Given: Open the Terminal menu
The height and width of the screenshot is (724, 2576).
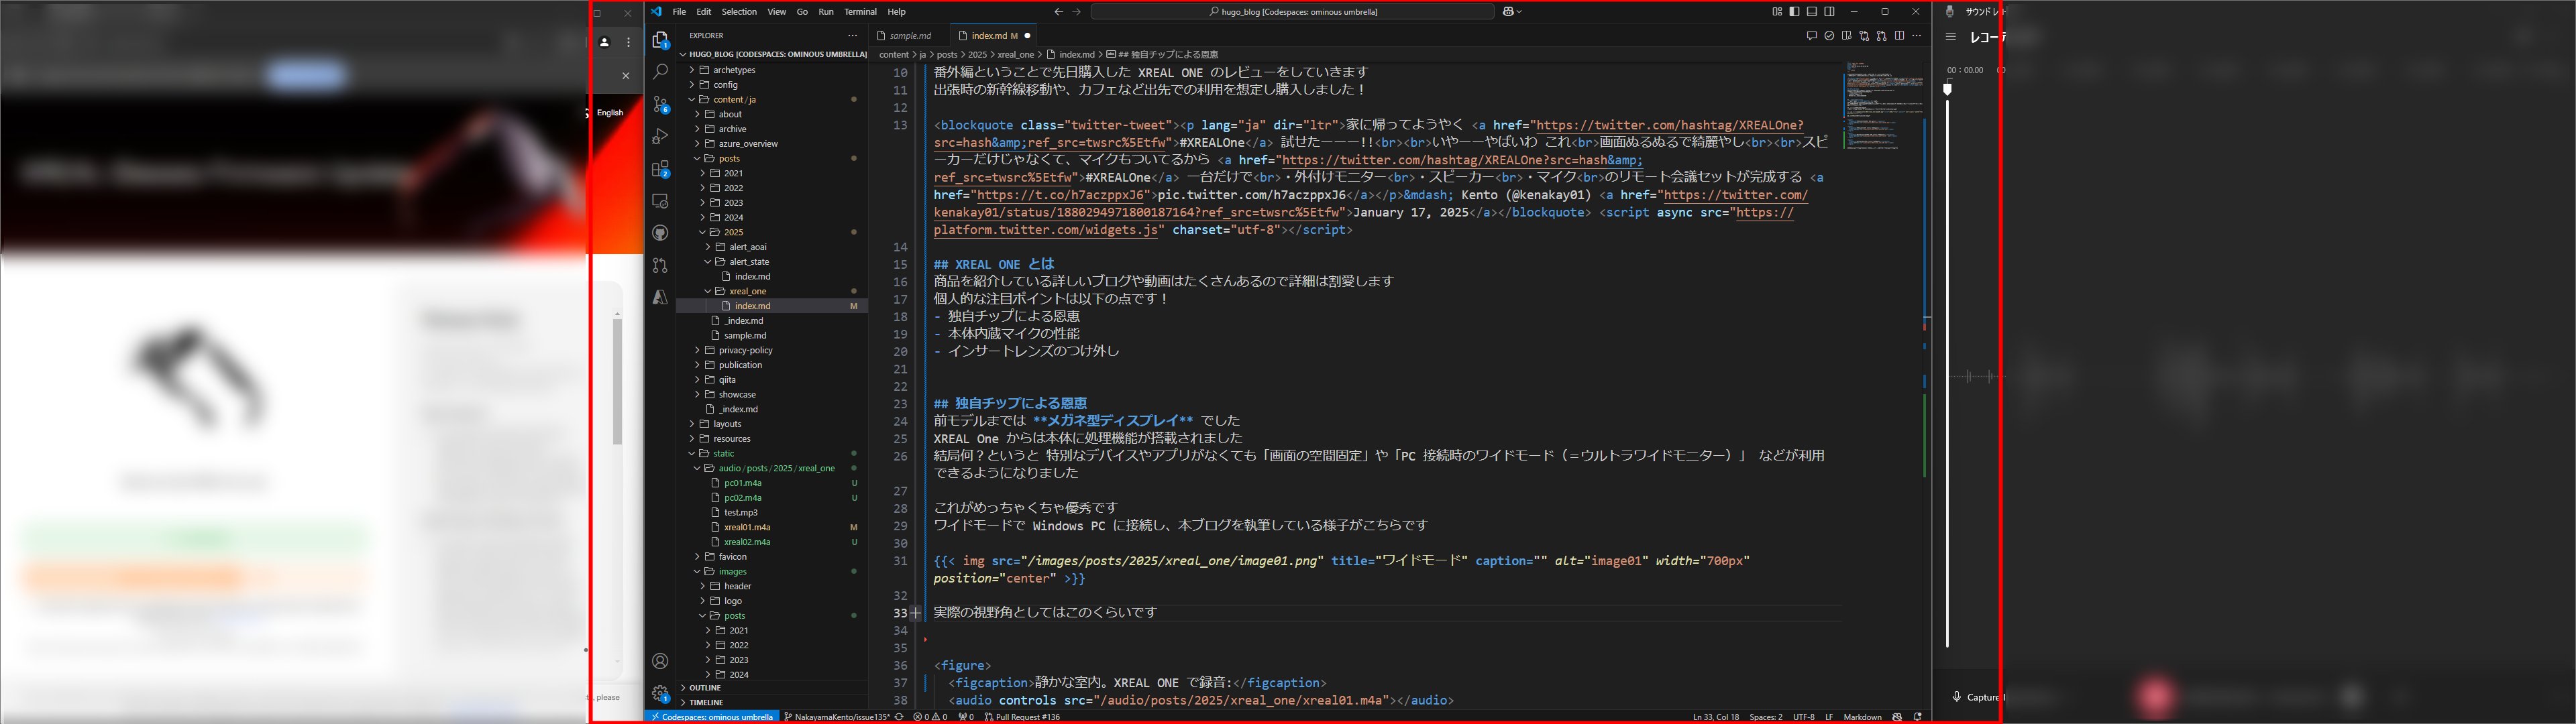Looking at the screenshot, I should pos(860,12).
